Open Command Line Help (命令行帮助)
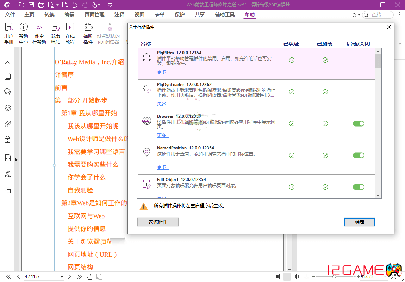 pos(39,33)
